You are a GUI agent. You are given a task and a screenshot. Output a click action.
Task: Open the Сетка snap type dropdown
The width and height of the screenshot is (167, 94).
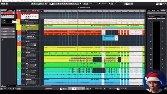(93, 4)
